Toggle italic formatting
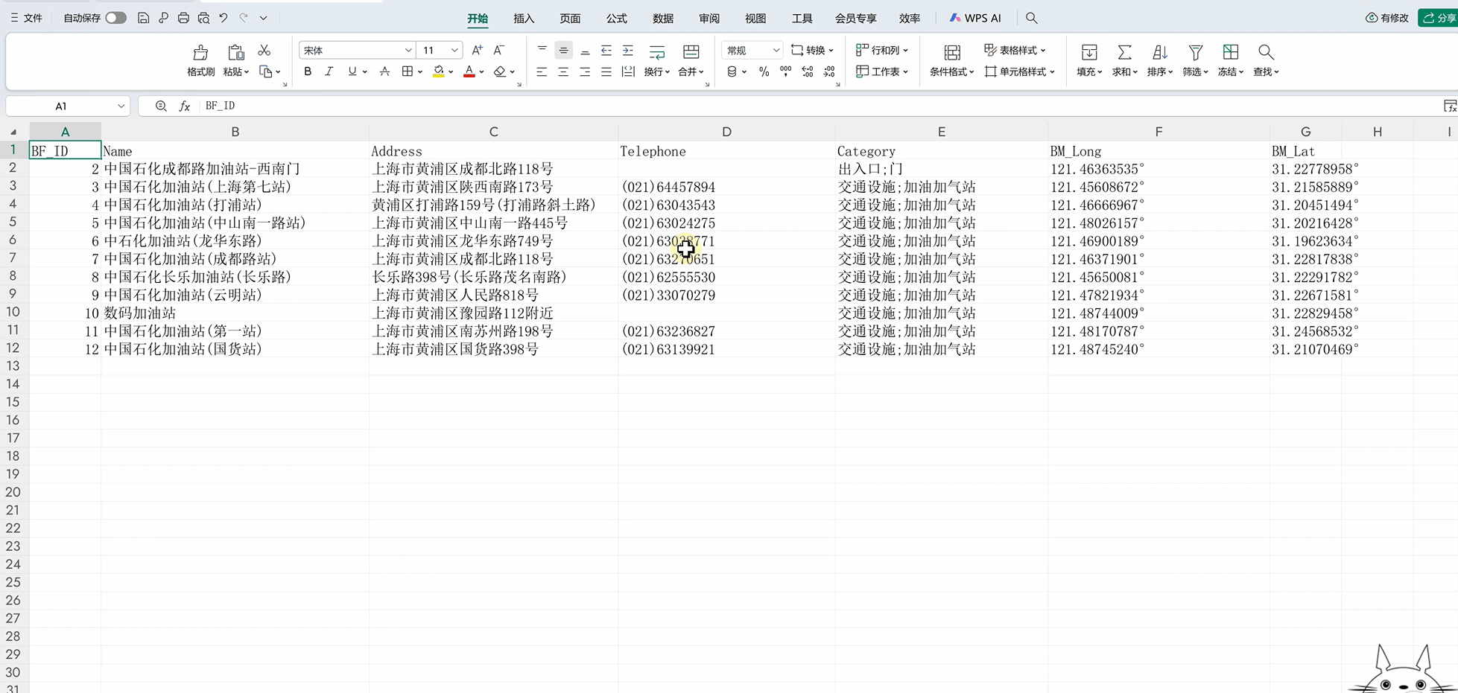 pos(329,71)
